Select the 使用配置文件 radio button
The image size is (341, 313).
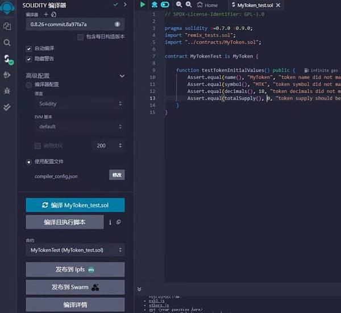[x=29, y=161]
